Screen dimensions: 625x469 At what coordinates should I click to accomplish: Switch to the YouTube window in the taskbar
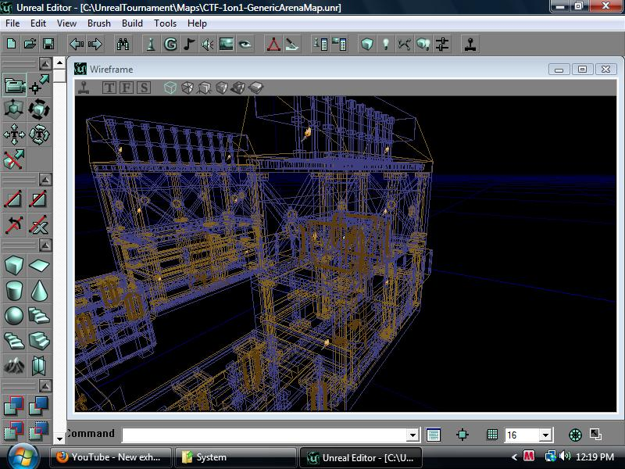[109, 457]
